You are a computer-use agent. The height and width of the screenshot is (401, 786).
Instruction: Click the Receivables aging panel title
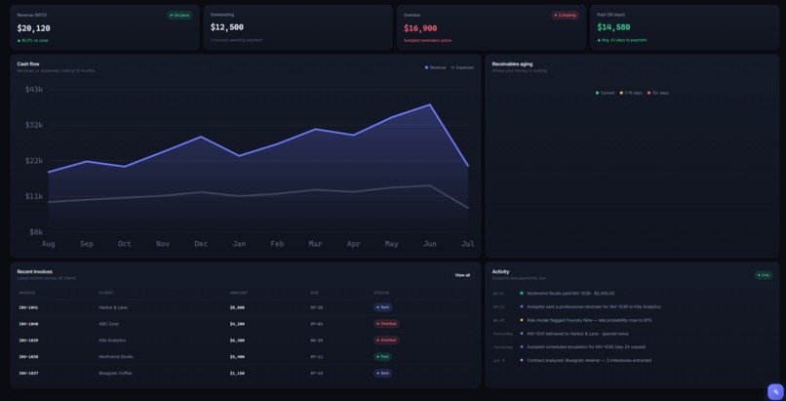(512, 64)
